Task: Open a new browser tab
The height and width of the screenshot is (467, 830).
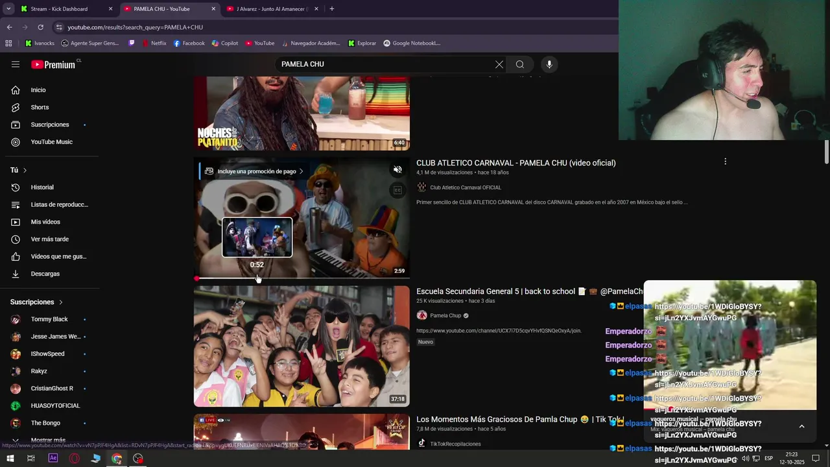Action: point(332,9)
